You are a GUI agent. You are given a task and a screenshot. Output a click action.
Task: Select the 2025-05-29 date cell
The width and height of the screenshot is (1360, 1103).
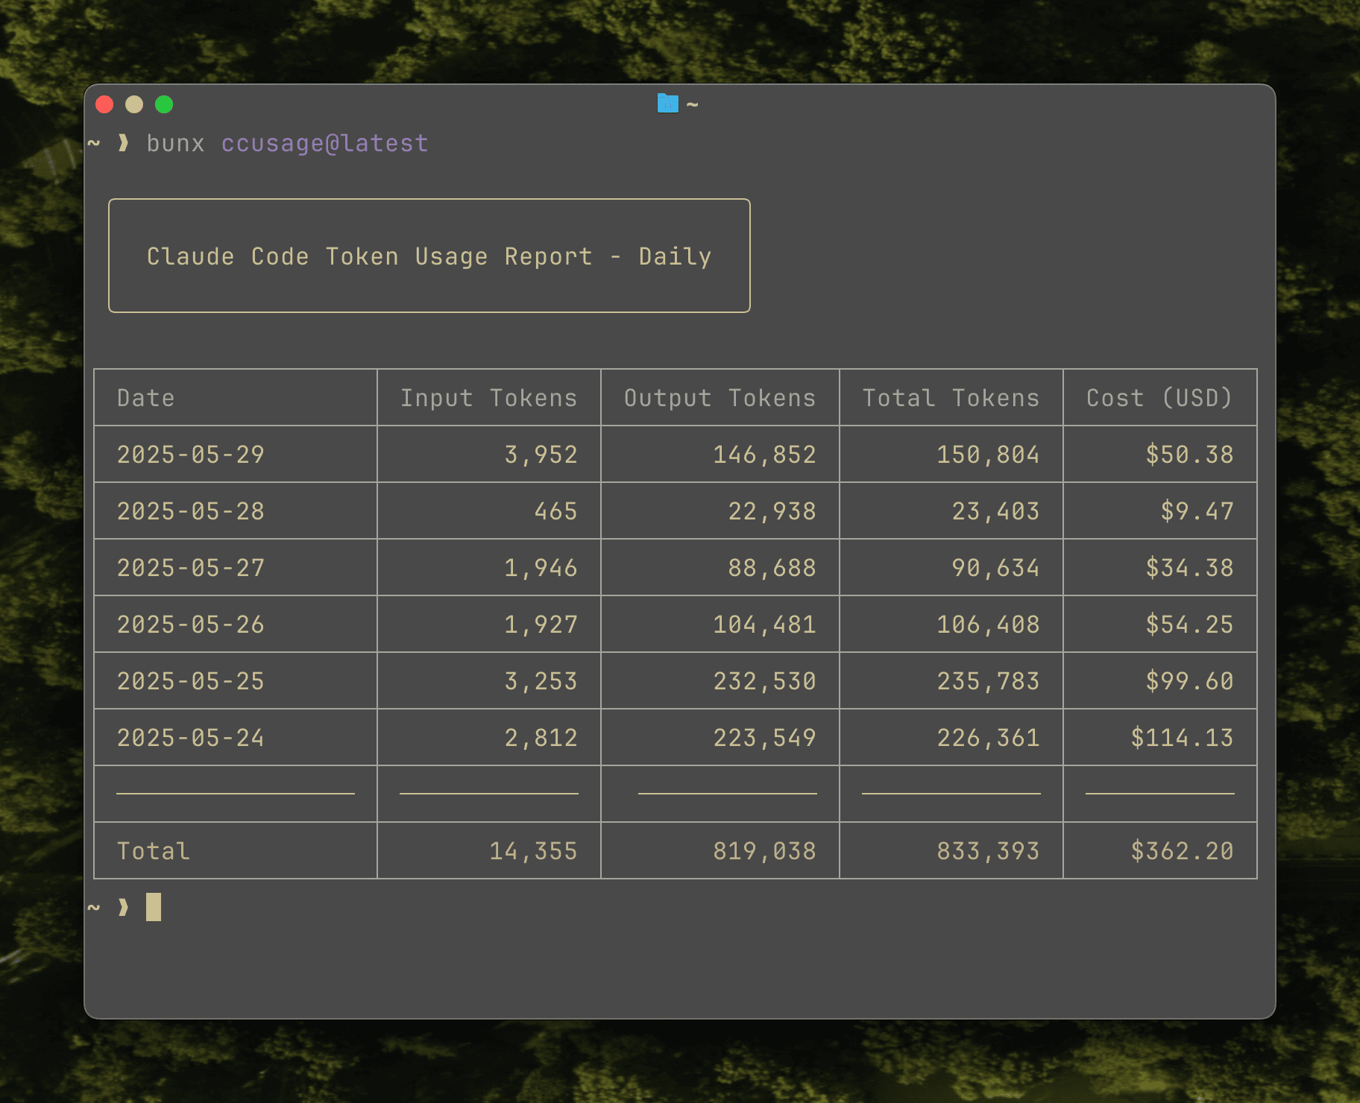point(191,455)
